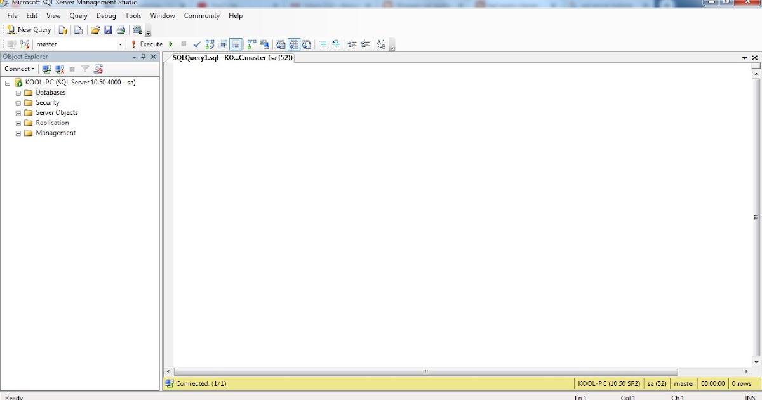This screenshot has width=762, height=400.
Task: Select the Results to Grid icon
Action: click(293, 44)
